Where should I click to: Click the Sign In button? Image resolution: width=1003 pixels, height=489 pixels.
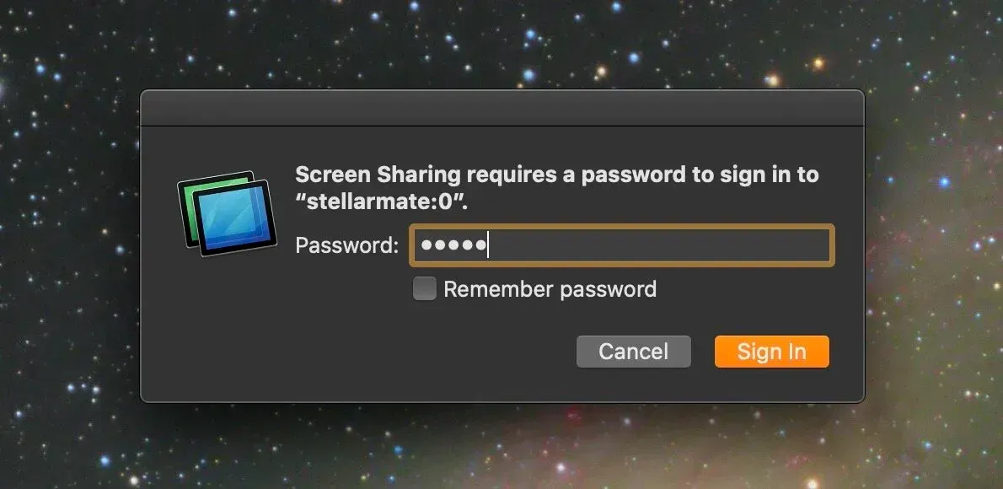[770, 352]
